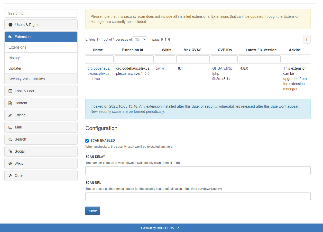Expand the Users & Rights section

tap(41, 25)
